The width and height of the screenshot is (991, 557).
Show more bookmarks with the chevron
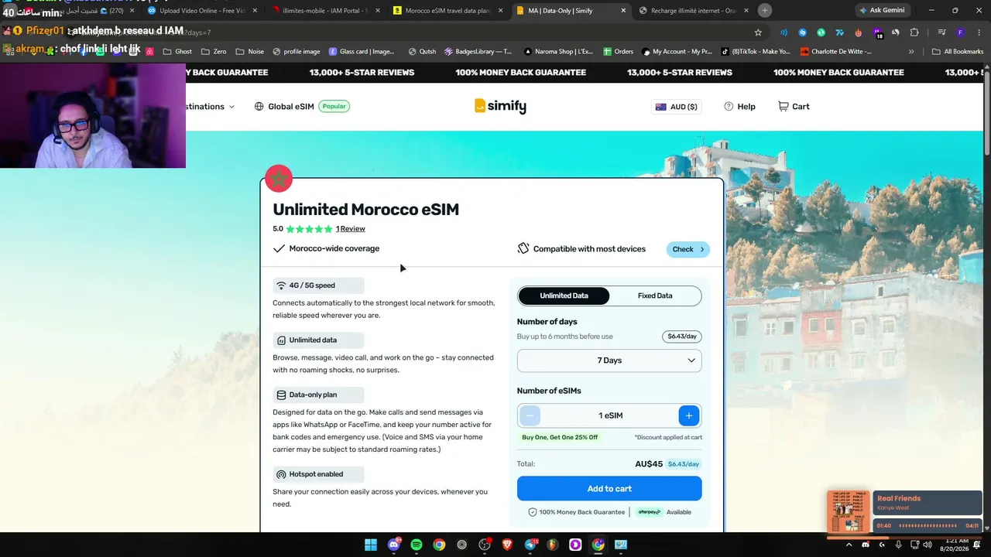(x=911, y=52)
